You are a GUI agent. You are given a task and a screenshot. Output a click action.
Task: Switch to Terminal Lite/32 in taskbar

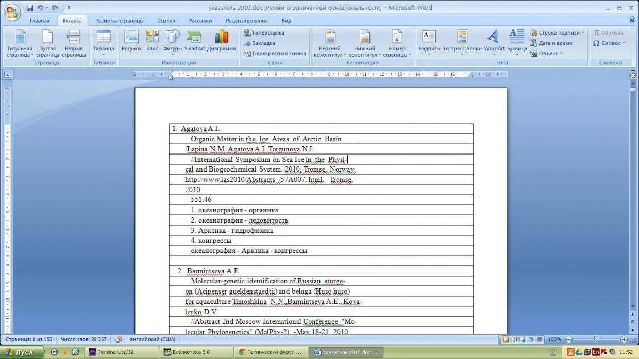pyautogui.click(x=121, y=352)
